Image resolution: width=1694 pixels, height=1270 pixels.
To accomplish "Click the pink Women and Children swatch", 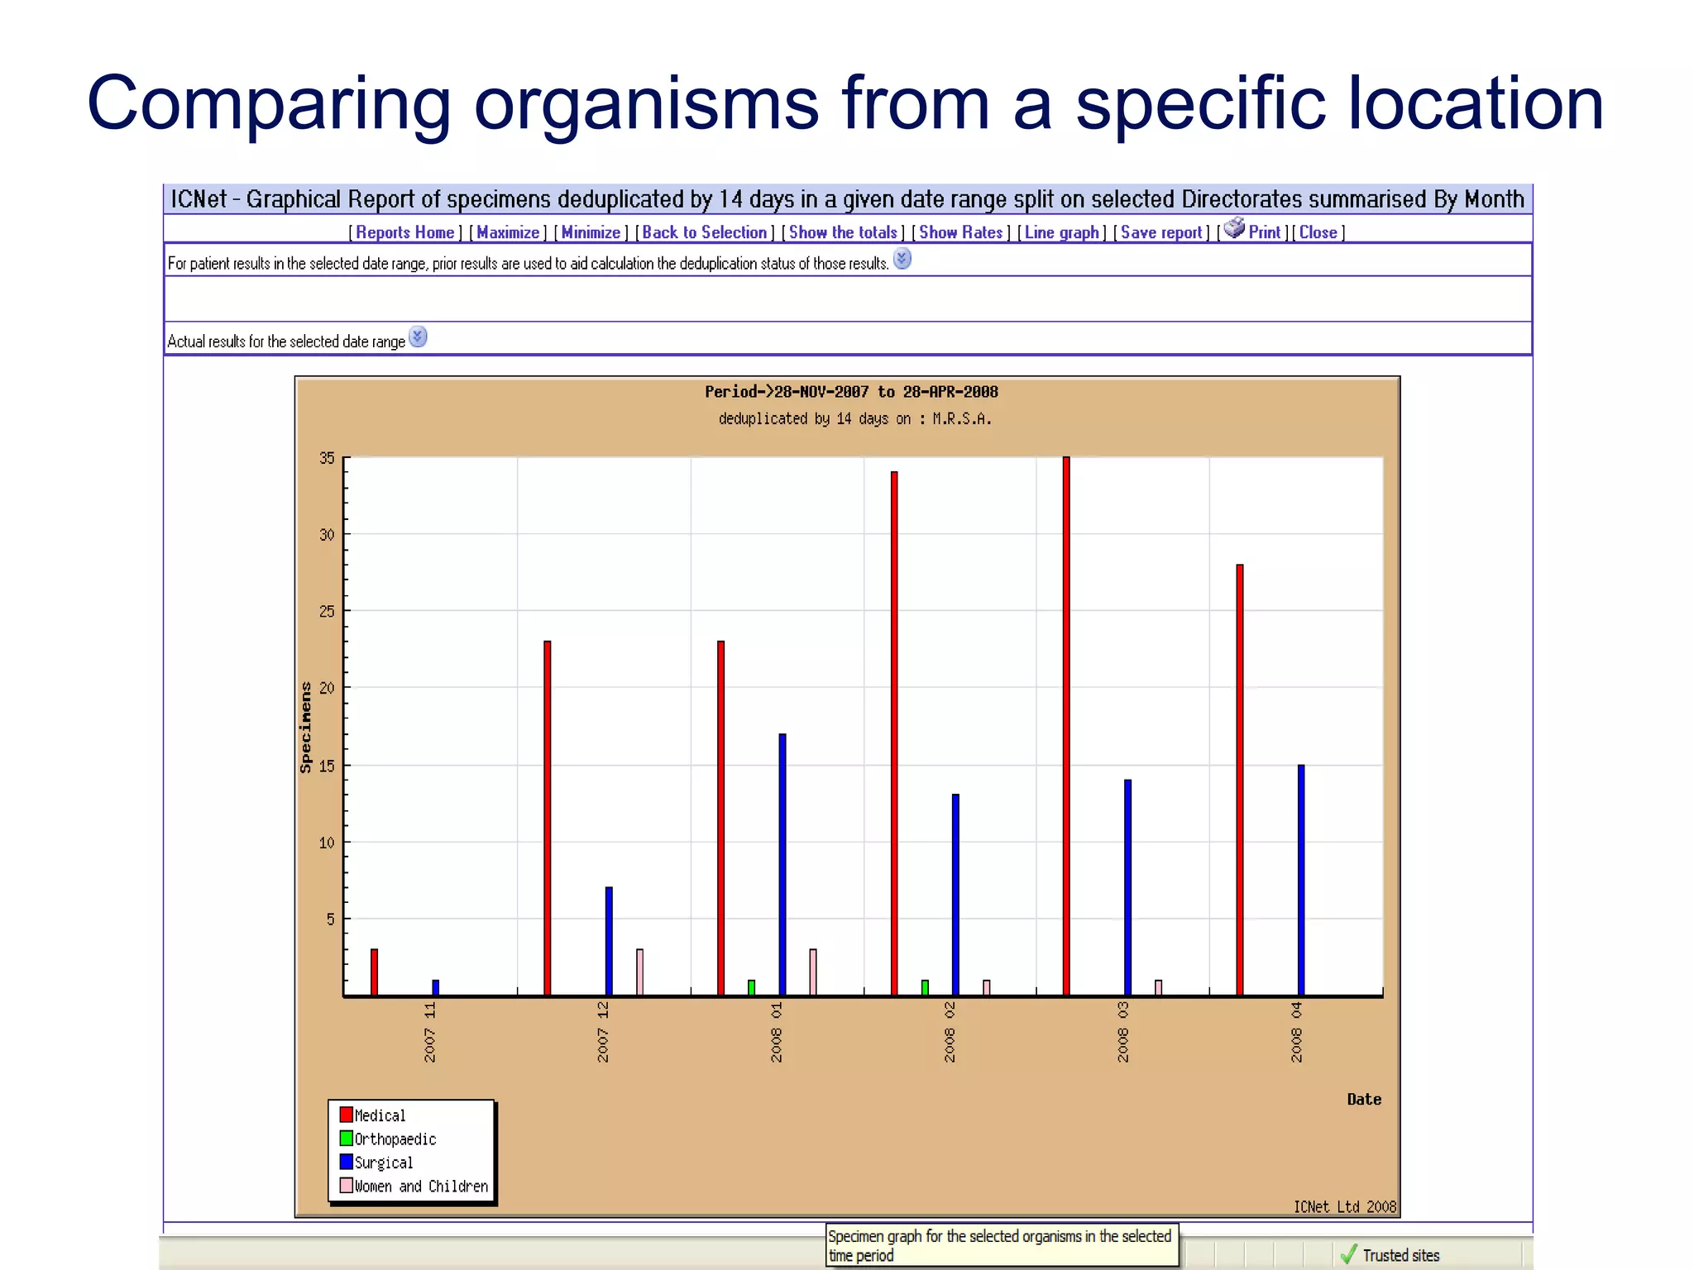I will [347, 1186].
